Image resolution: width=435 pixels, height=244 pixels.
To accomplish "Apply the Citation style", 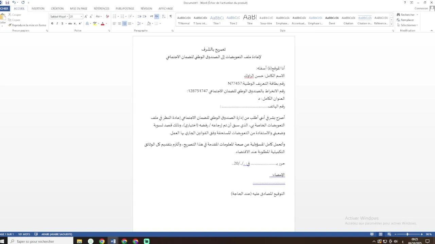I will (x=348, y=20).
